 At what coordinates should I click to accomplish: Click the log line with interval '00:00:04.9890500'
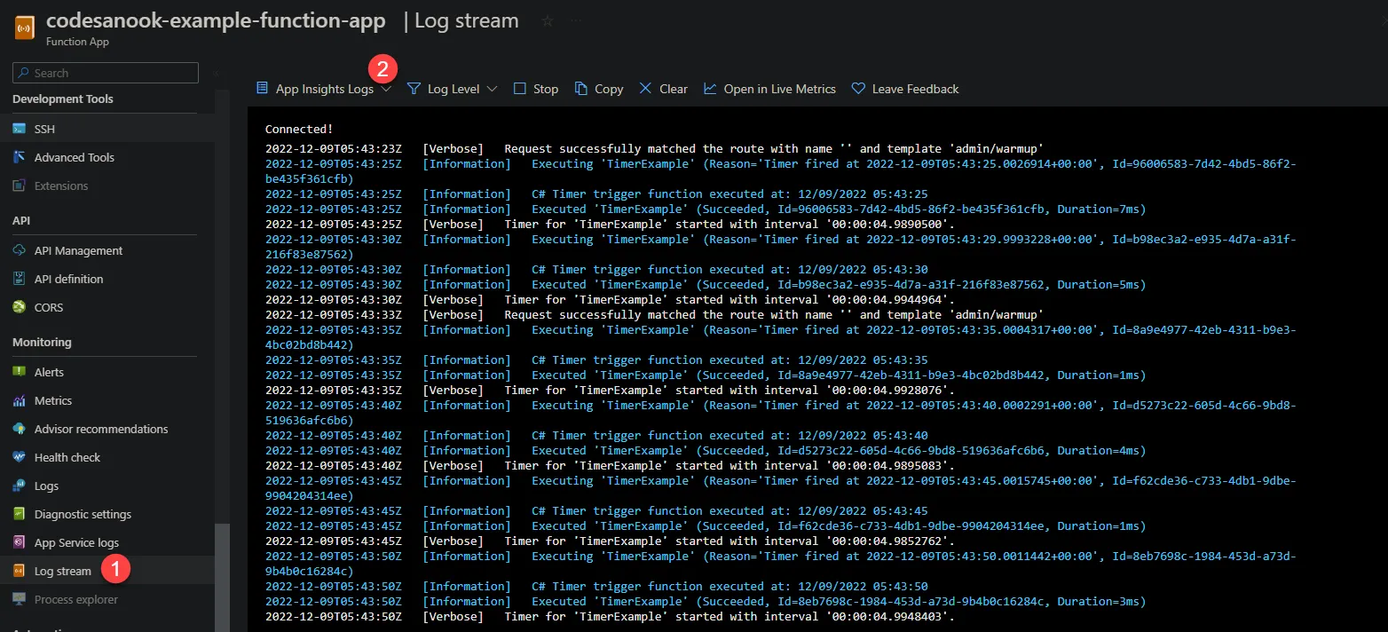tap(610, 225)
